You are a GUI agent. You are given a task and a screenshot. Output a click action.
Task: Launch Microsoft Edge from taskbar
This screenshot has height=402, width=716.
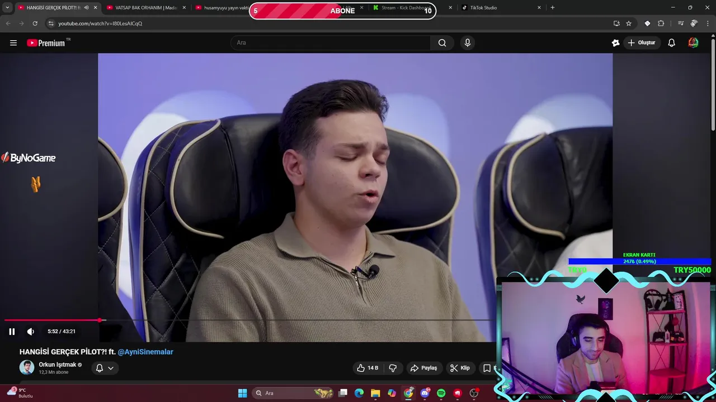point(359,393)
